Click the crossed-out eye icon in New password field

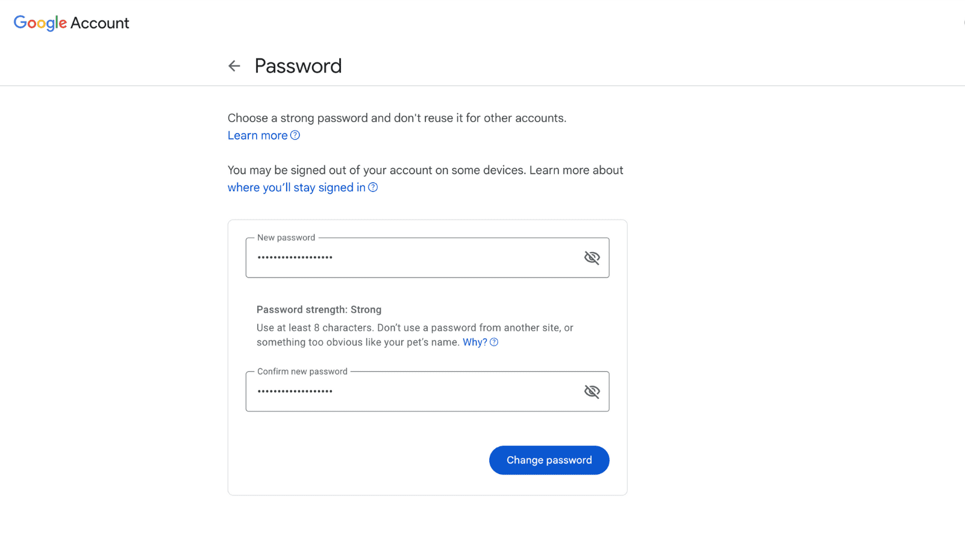click(592, 257)
